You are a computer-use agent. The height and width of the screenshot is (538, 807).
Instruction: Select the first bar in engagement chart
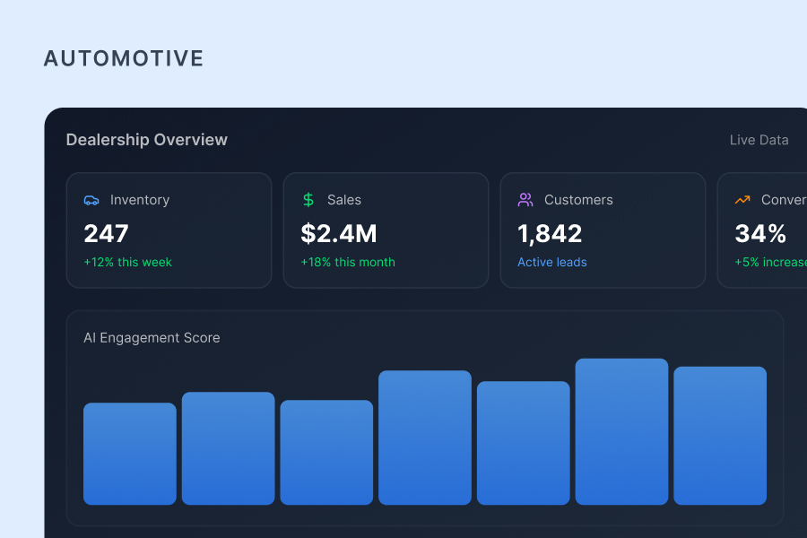click(130, 454)
